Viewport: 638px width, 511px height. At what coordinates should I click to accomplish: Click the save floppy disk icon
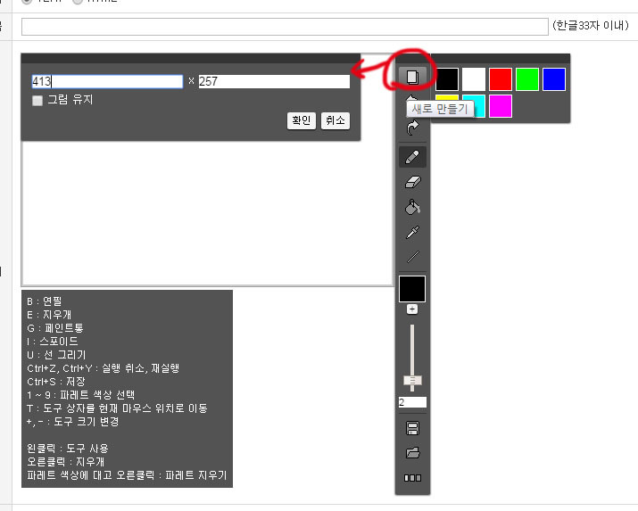412,428
